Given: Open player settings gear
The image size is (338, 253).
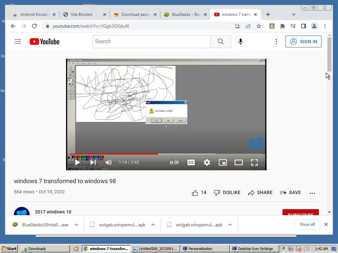Looking at the screenshot, I should (x=207, y=162).
